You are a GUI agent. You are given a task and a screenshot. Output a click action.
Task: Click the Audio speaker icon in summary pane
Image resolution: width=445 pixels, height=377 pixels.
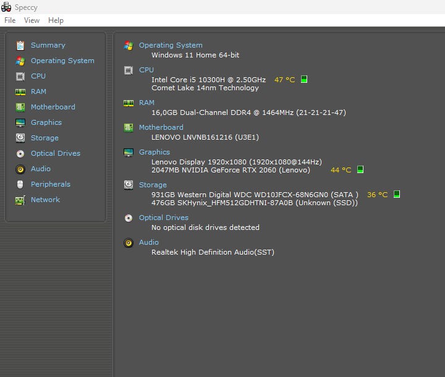click(129, 243)
